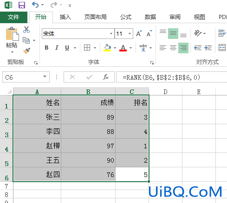Expand the Name Box dropdown arrow
This screenshot has height=203, width=227.
tap(45, 76)
